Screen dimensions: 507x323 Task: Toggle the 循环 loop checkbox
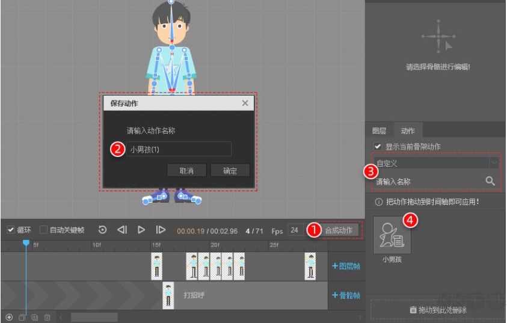coord(11,230)
